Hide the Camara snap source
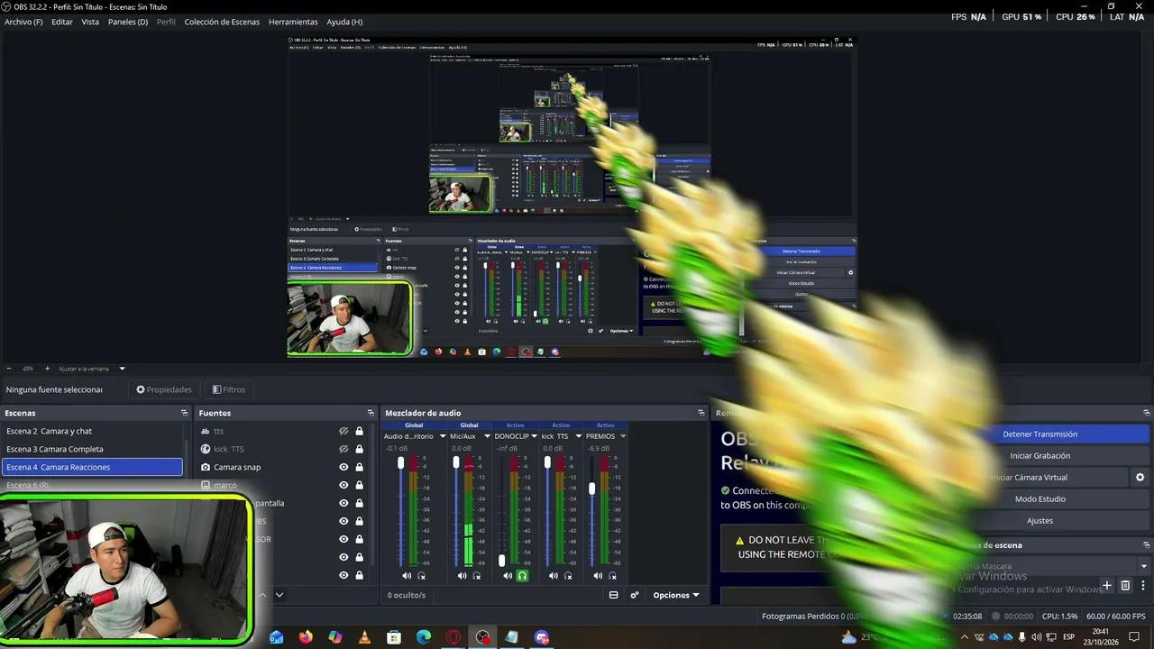 click(x=343, y=467)
